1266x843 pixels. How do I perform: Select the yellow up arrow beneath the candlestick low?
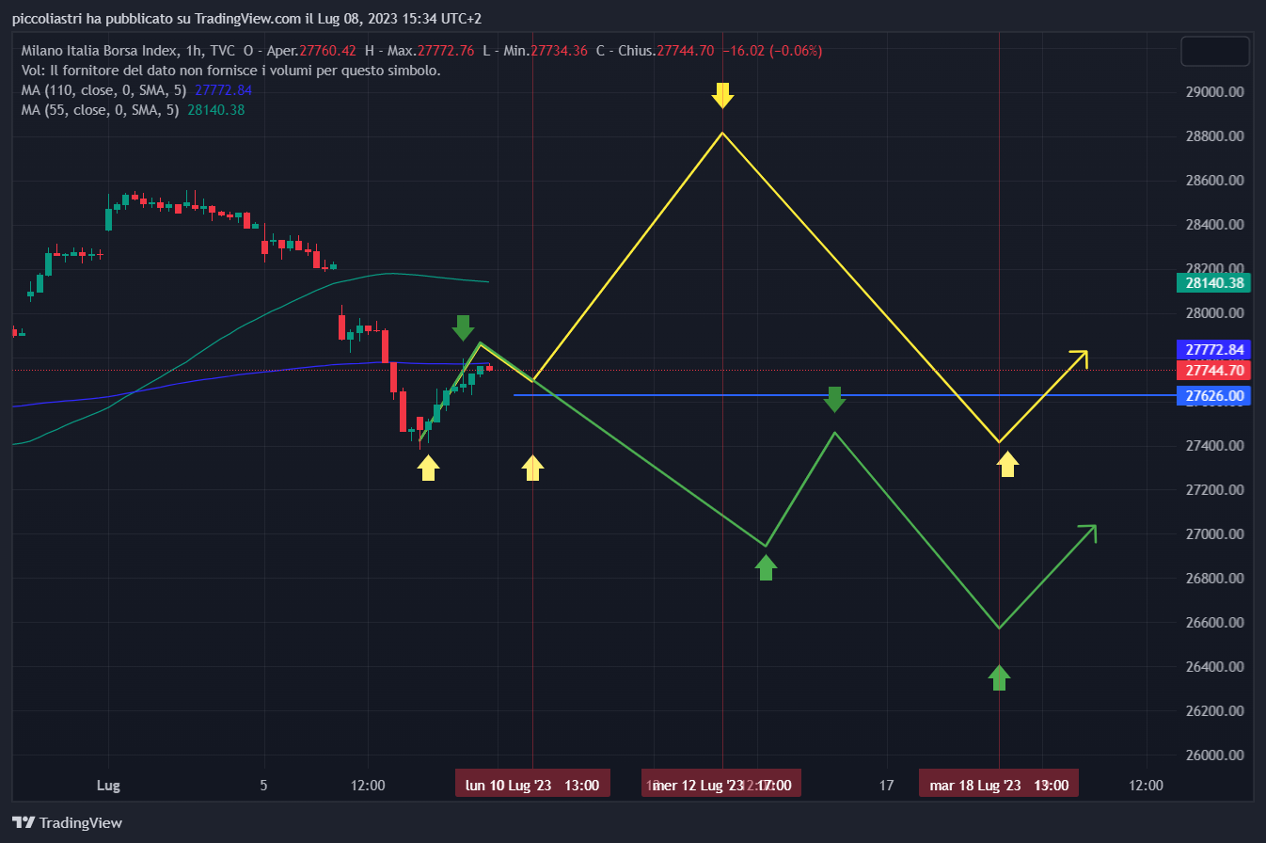[428, 468]
